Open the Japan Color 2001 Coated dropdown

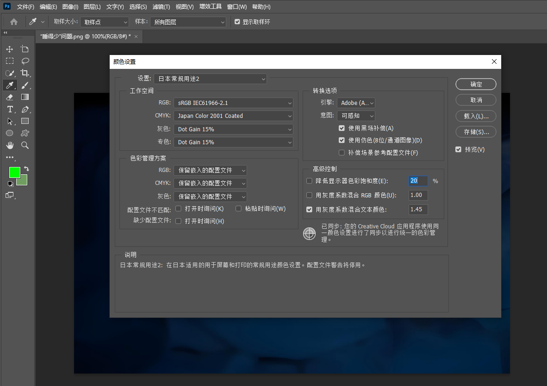(x=233, y=116)
